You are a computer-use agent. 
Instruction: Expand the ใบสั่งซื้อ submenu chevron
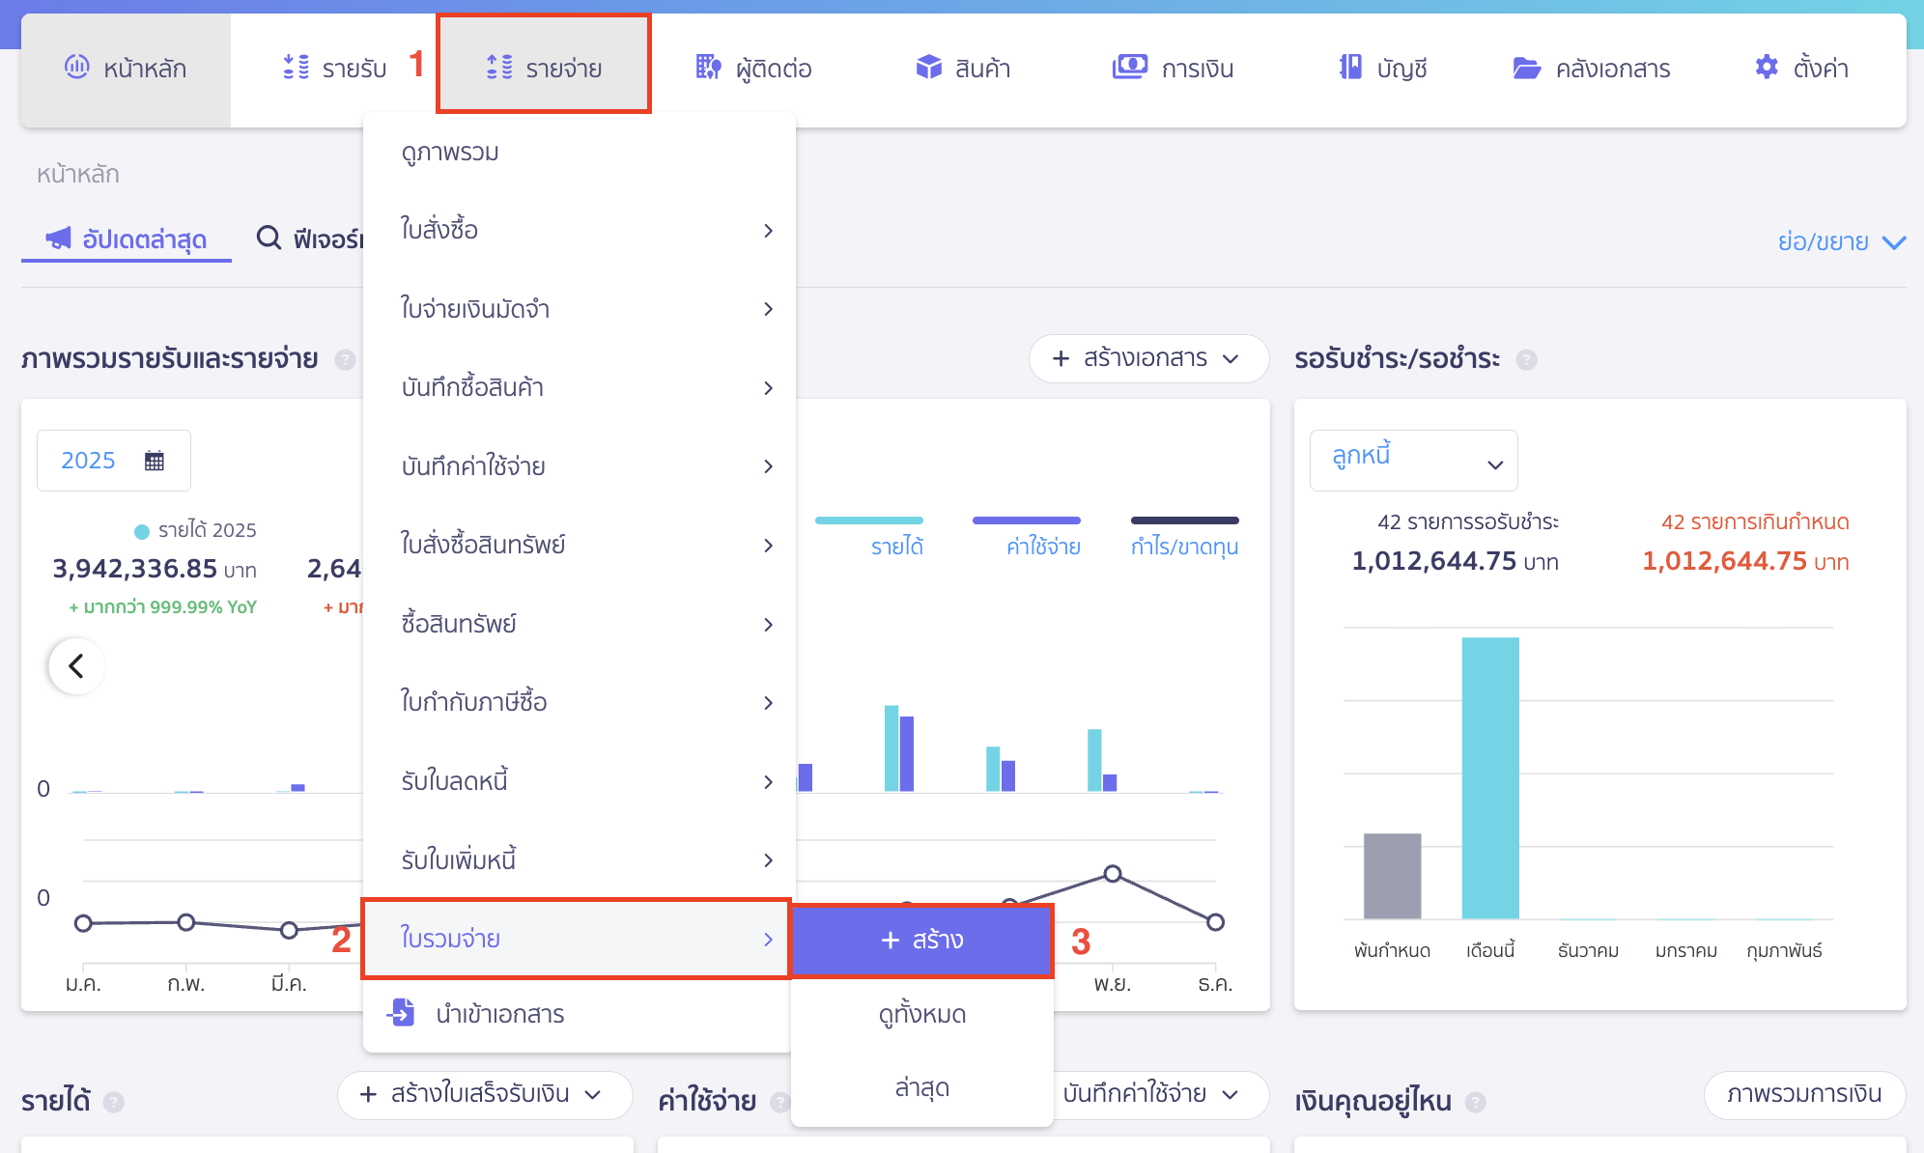(768, 231)
